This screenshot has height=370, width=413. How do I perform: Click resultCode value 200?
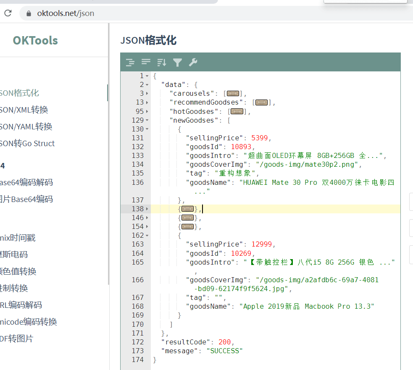pyautogui.click(x=225, y=342)
